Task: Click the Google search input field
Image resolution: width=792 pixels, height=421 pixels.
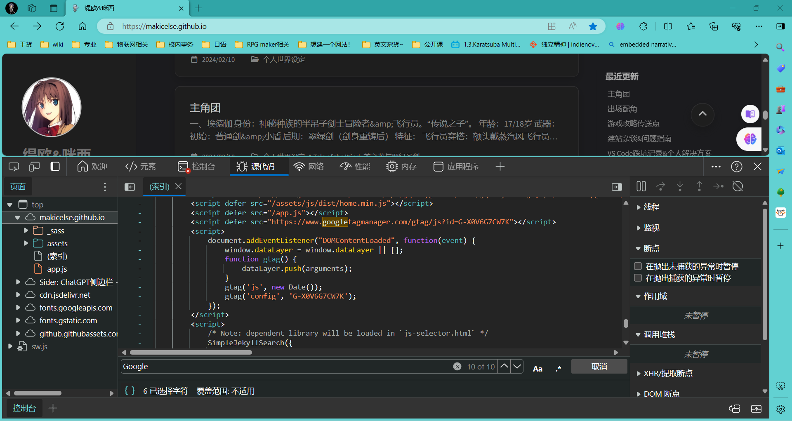Action: point(287,366)
